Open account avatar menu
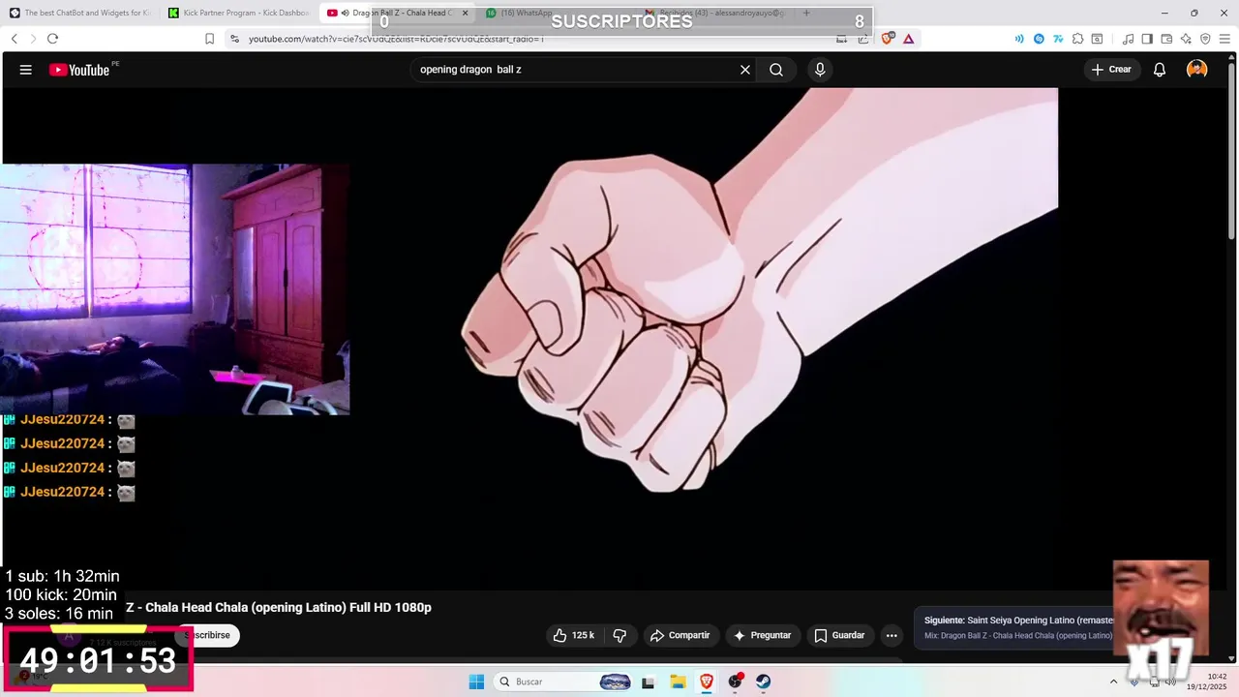This screenshot has width=1239, height=697. [x=1197, y=70]
